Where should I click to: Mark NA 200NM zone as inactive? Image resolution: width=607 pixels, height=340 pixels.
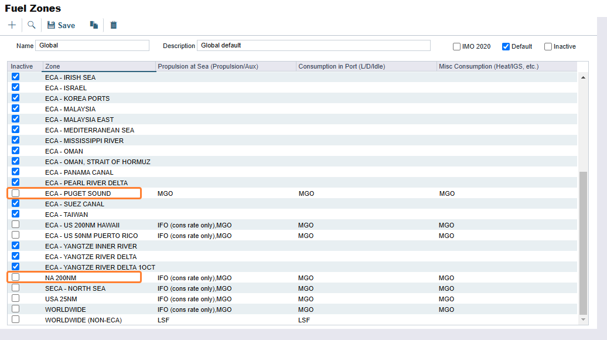15,277
